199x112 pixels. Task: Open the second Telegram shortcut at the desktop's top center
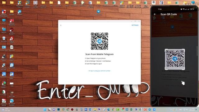[x=98, y=12]
